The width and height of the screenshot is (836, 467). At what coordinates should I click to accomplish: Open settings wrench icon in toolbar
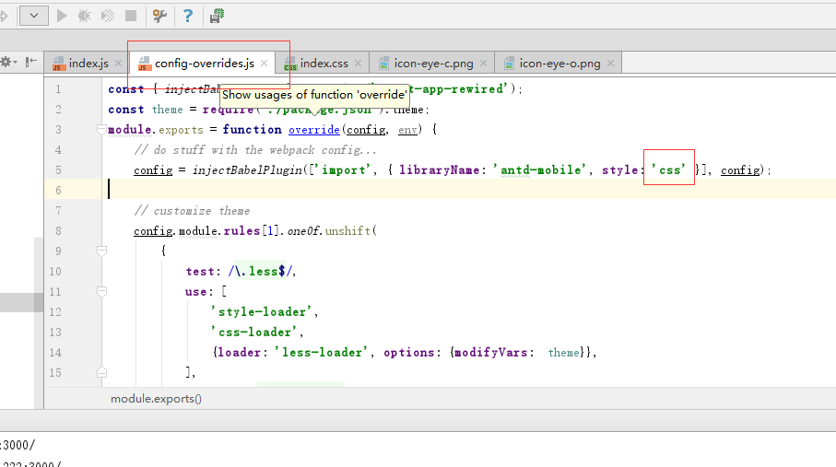[x=159, y=16]
